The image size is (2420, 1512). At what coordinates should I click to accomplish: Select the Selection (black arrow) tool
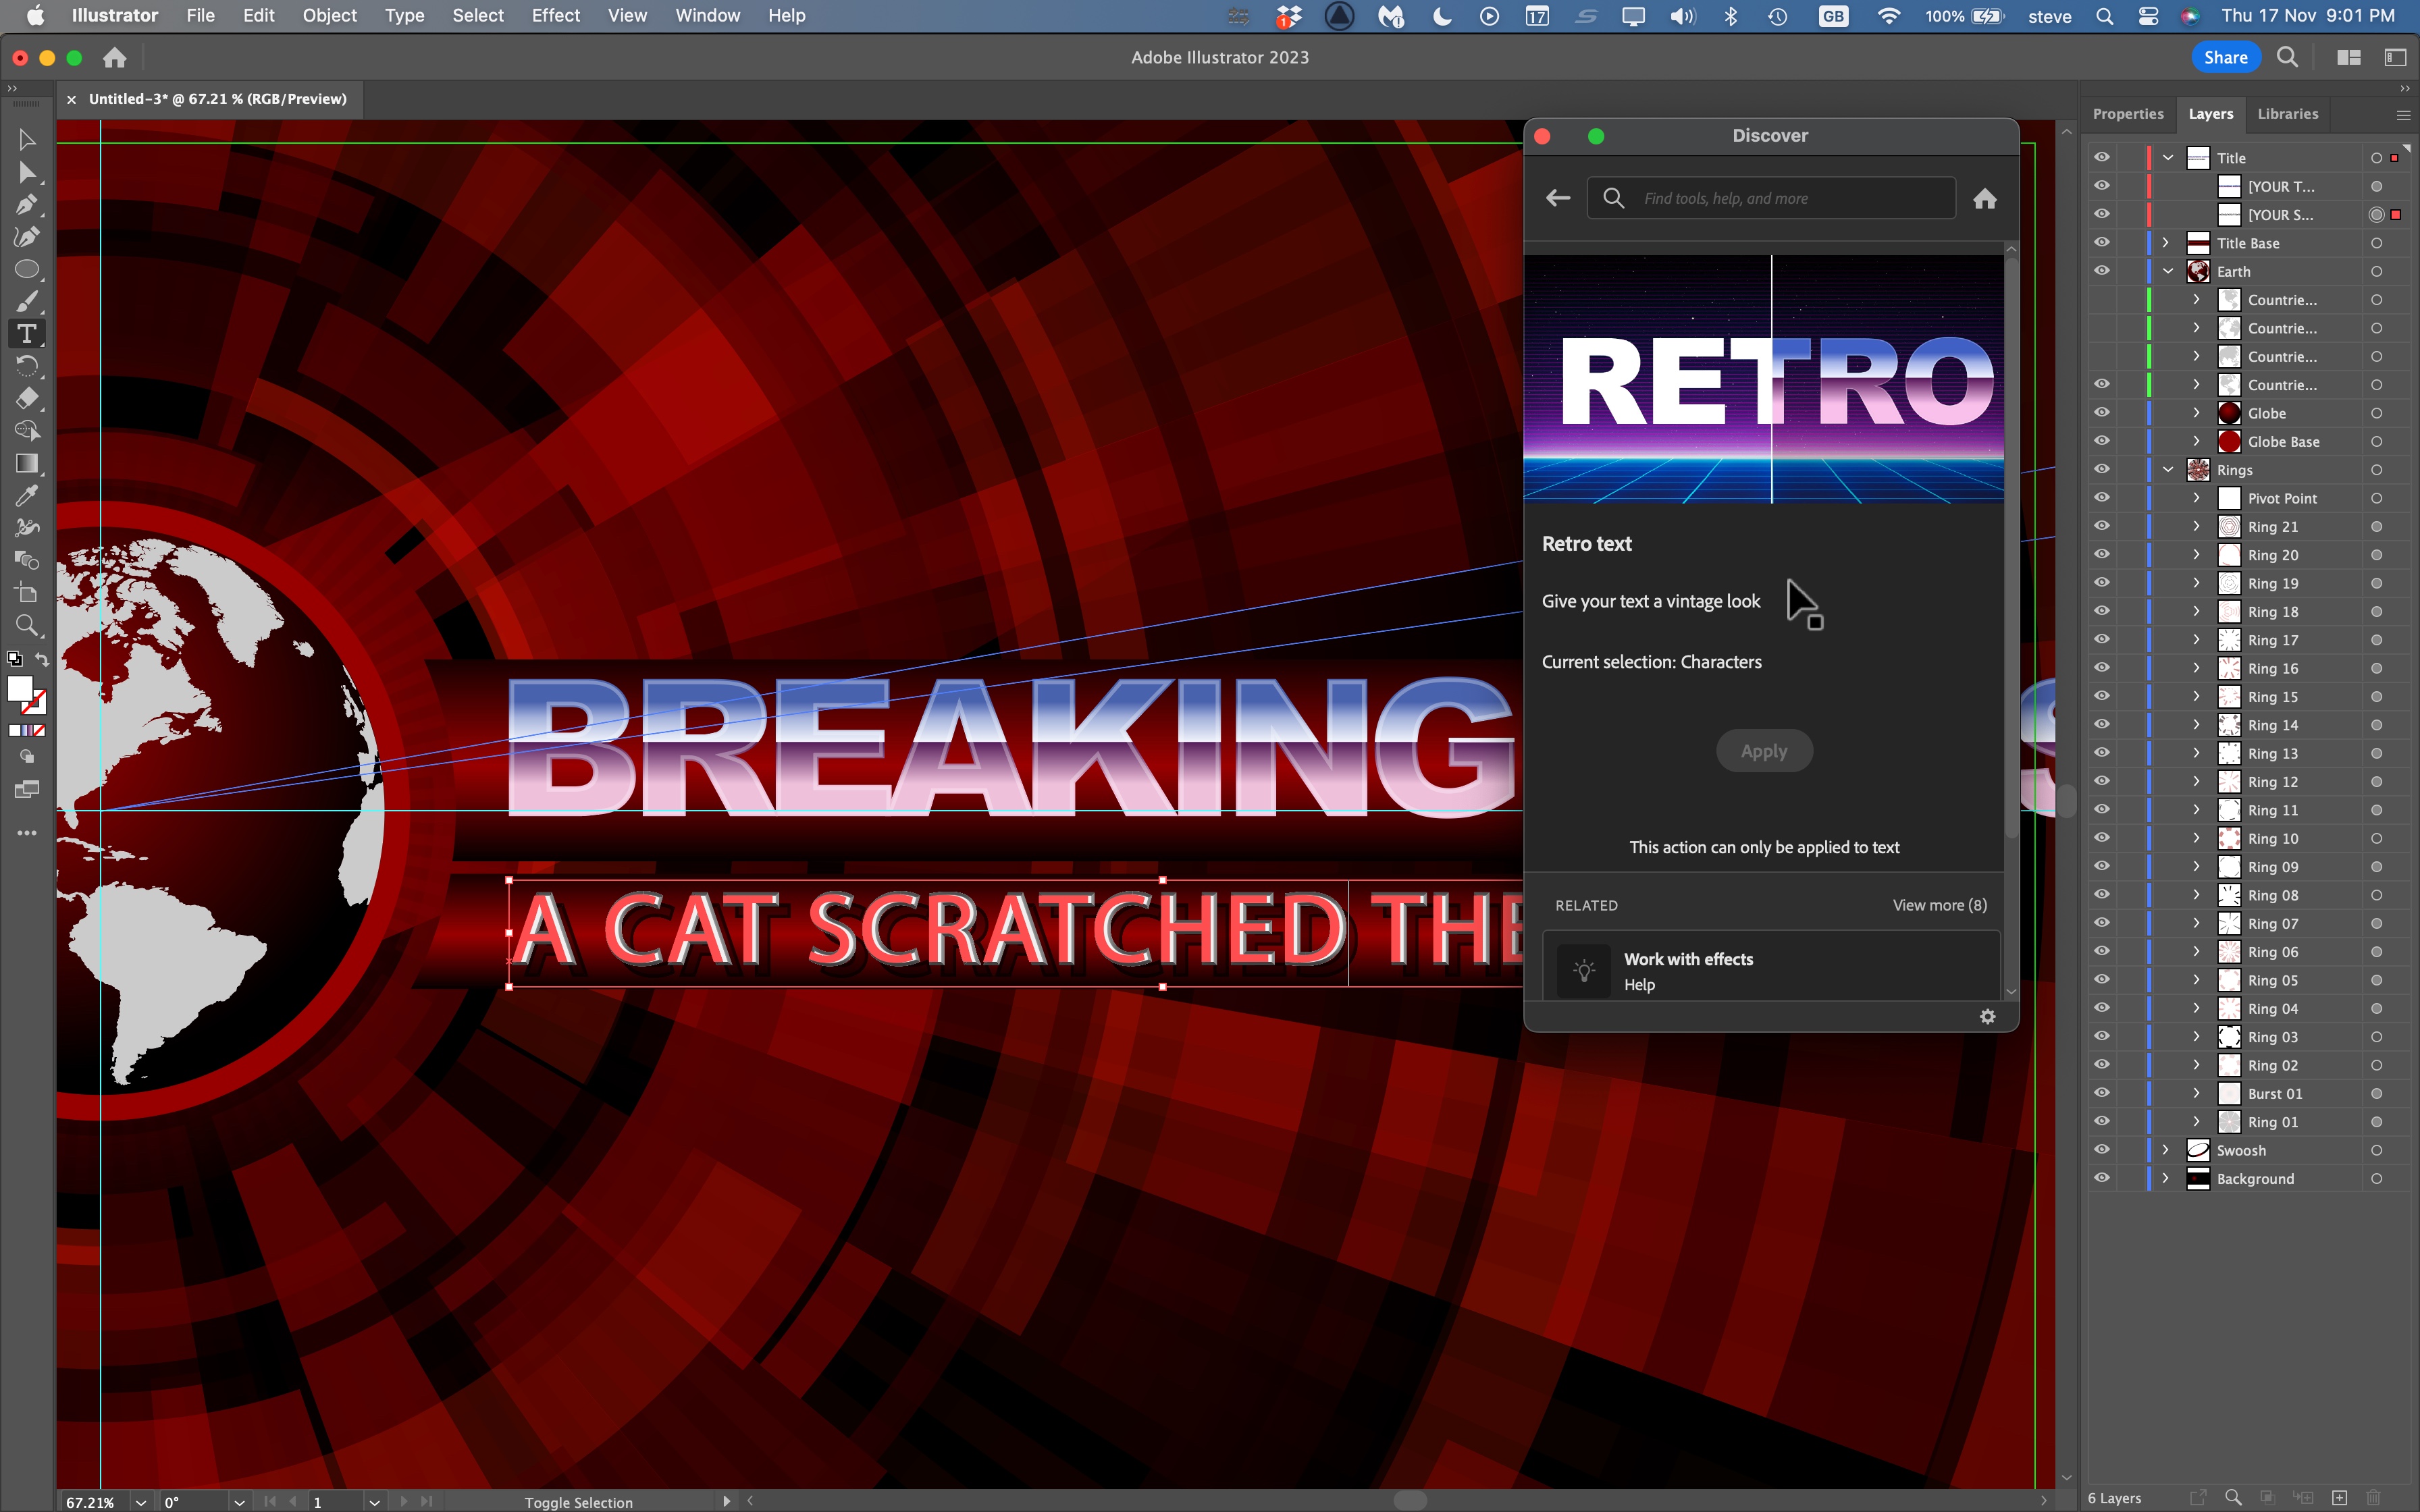27,140
